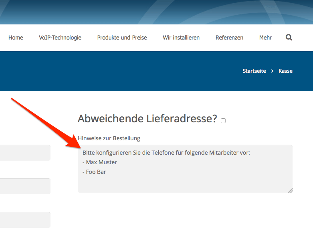Click the Startseite breadcrumb link

pyautogui.click(x=254, y=71)
